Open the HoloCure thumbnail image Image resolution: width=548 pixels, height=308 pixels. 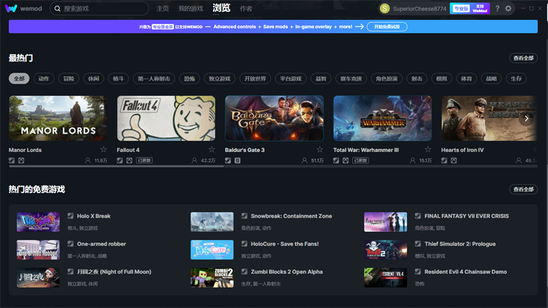pos(212,250)
